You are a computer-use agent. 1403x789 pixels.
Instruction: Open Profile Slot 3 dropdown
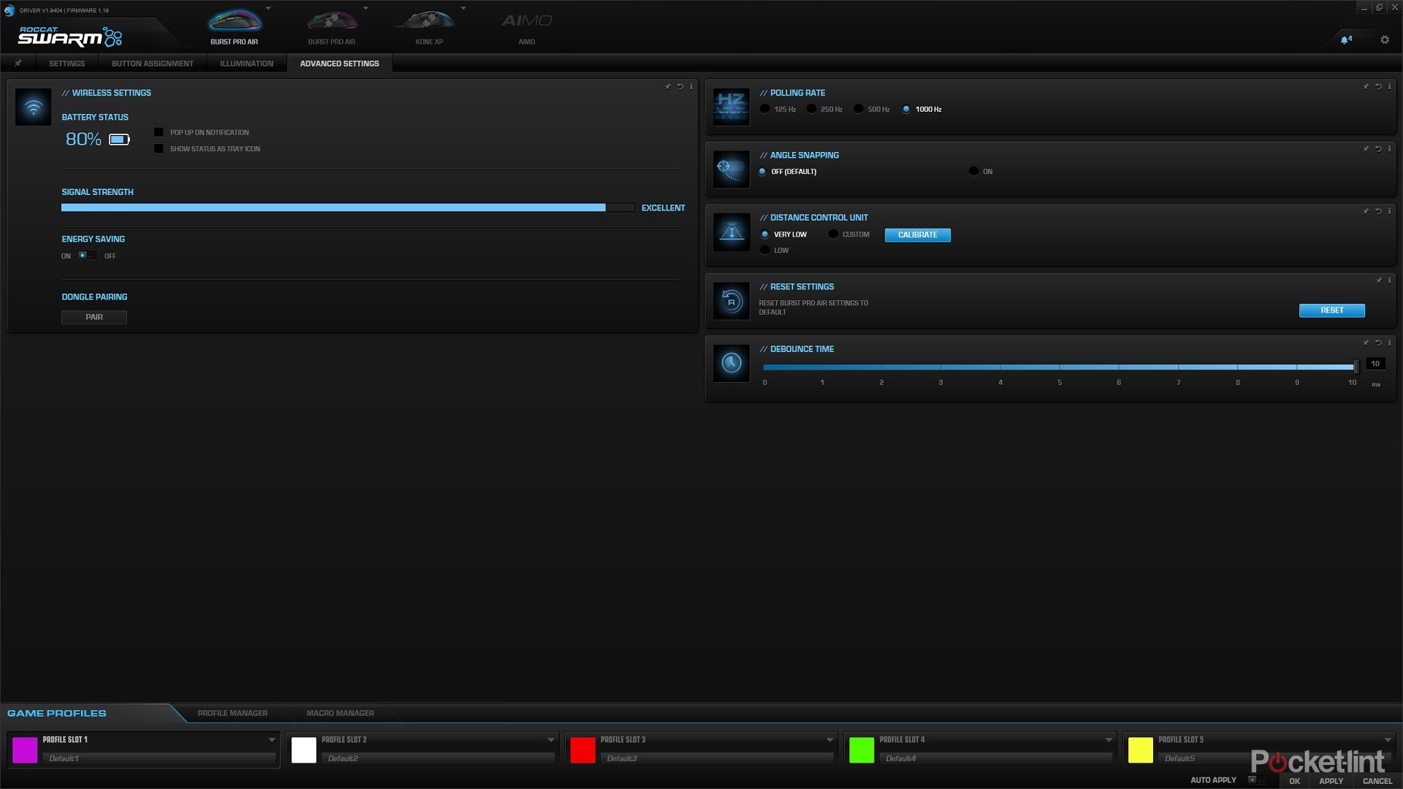point(829,740)
